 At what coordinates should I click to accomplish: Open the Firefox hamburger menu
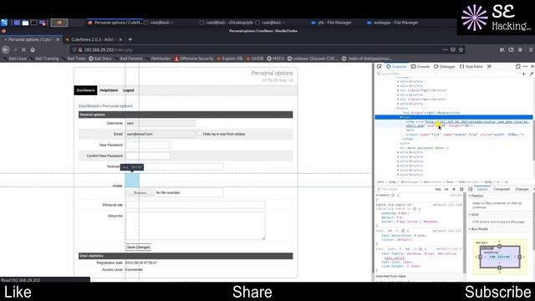pos(531,49)
